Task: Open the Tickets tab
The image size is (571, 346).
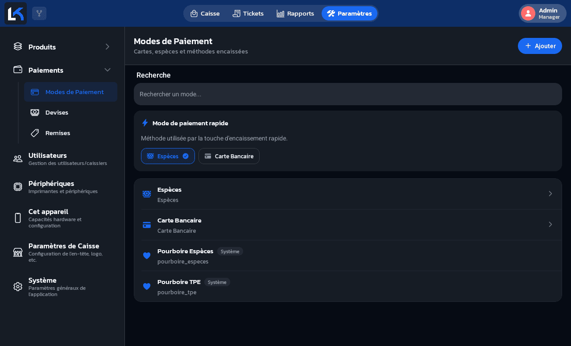Action: pos(248,13)
